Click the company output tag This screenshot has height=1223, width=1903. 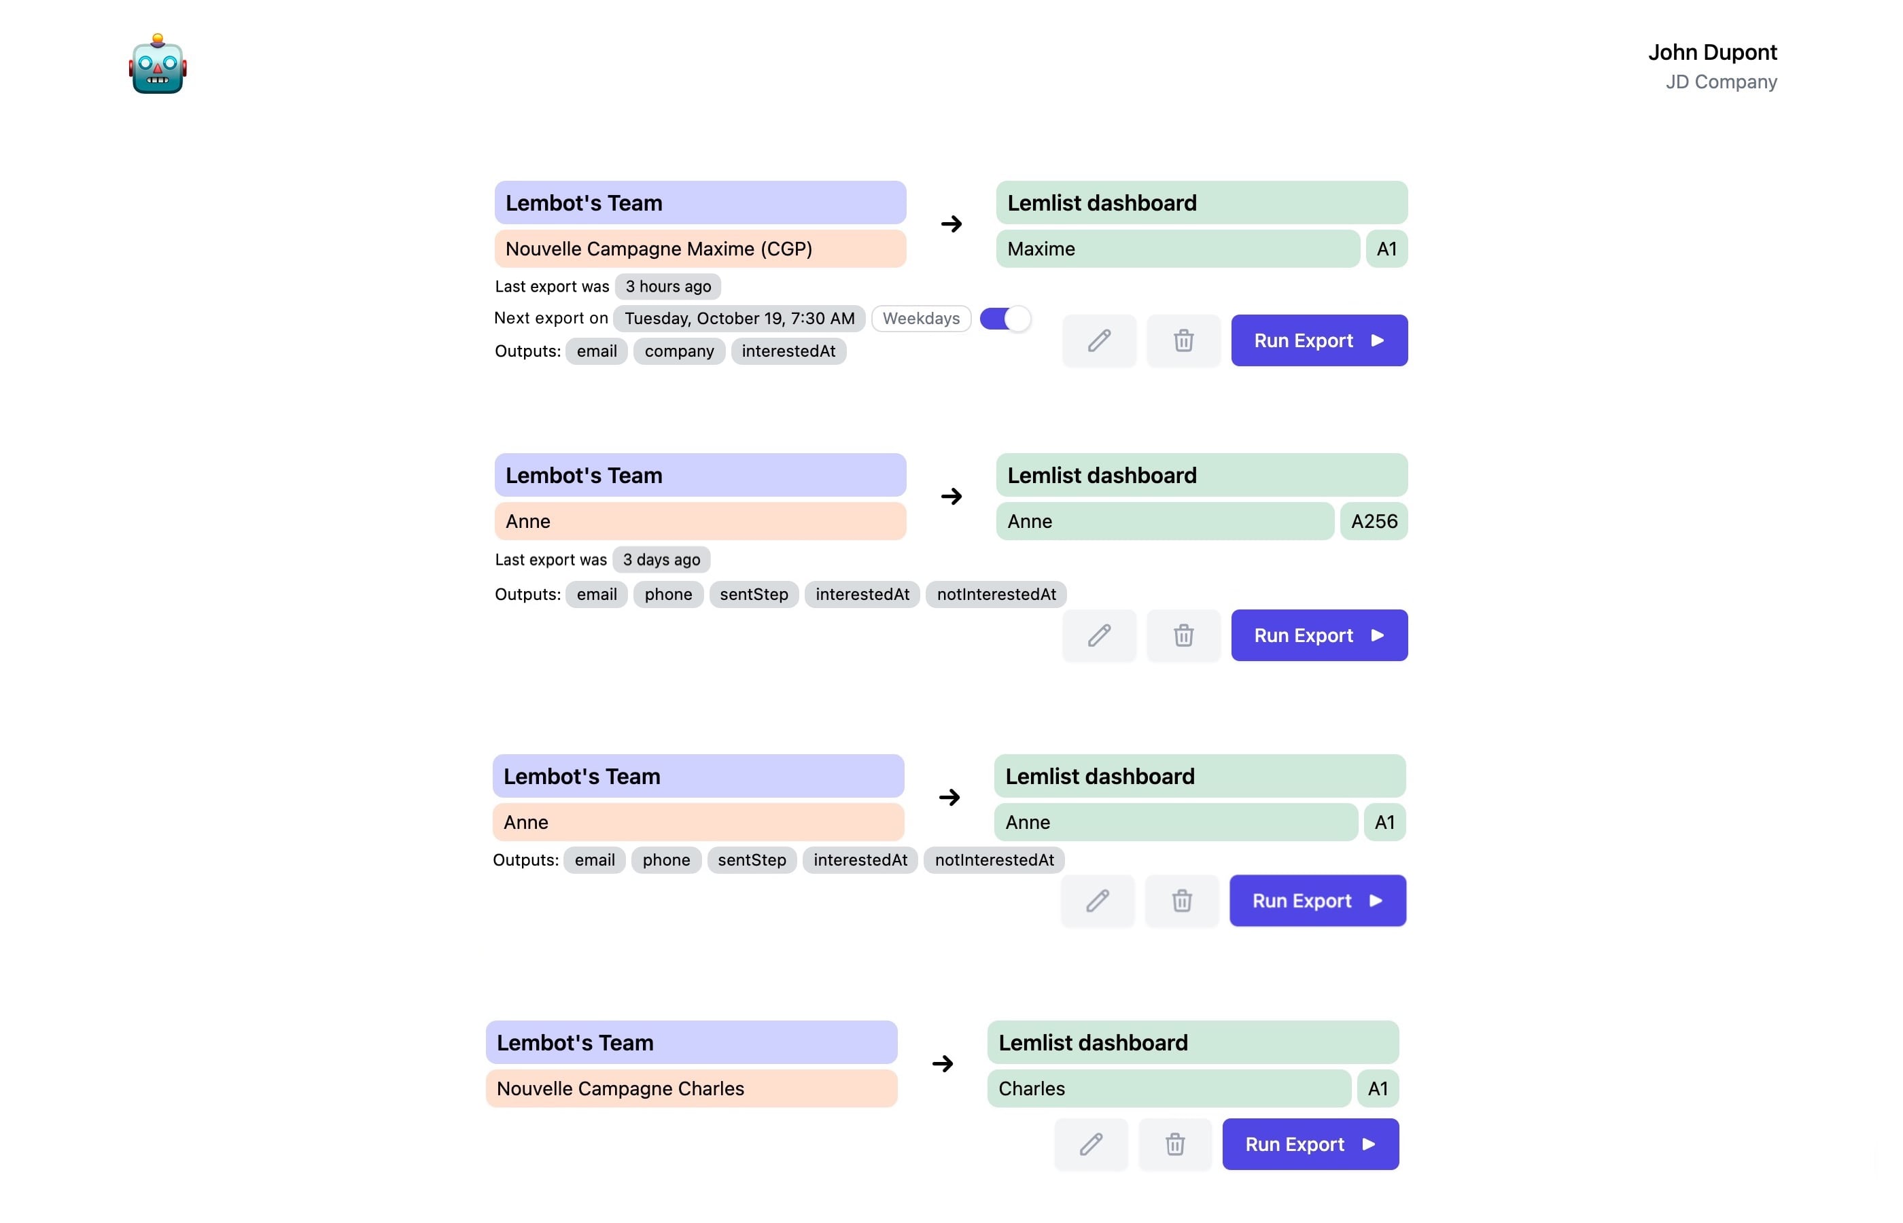(x=678, y=351)
